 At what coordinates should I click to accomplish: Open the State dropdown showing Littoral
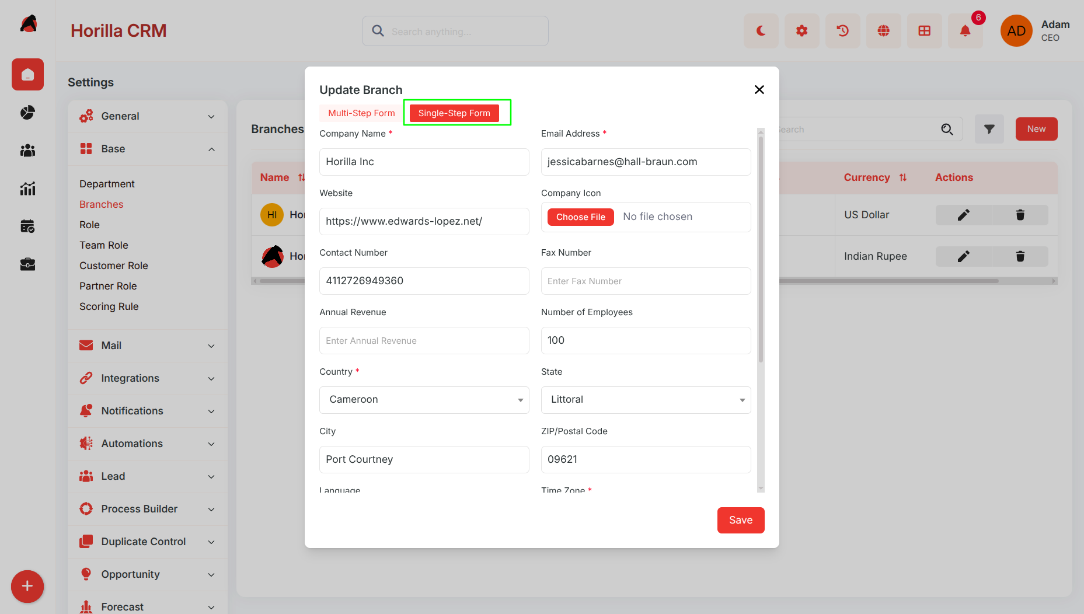point(646,400)
